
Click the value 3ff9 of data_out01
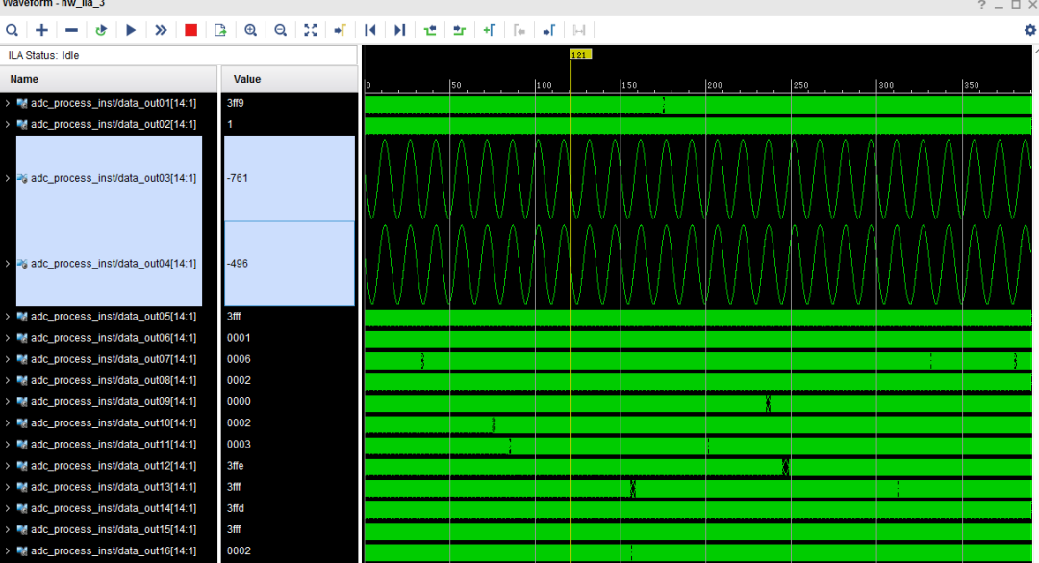(x=236, y=103)
